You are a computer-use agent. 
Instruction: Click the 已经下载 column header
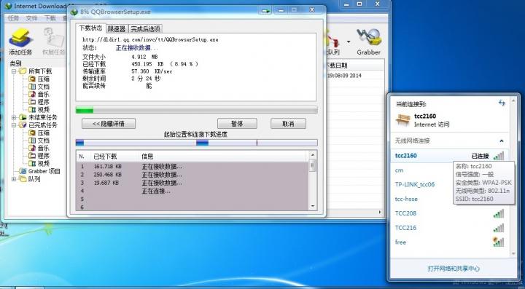105,157
